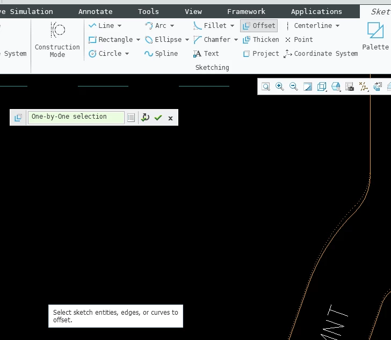Switch to the Framework tab
This screenshot has width=391, height=340.
246,11
